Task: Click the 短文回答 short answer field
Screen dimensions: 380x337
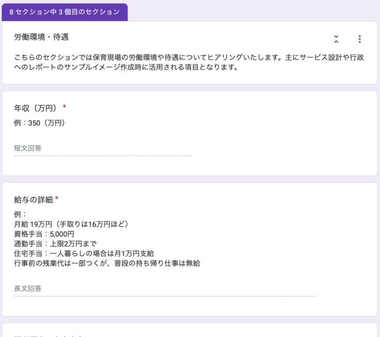Action: point(103,148)
